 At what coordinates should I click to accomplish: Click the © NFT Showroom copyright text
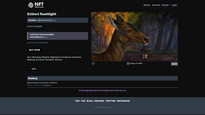tap(102, 107)
